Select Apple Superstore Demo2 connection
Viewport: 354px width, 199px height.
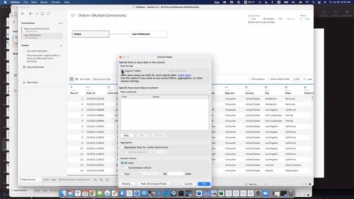pyautogui.click(x=42, y=29)
